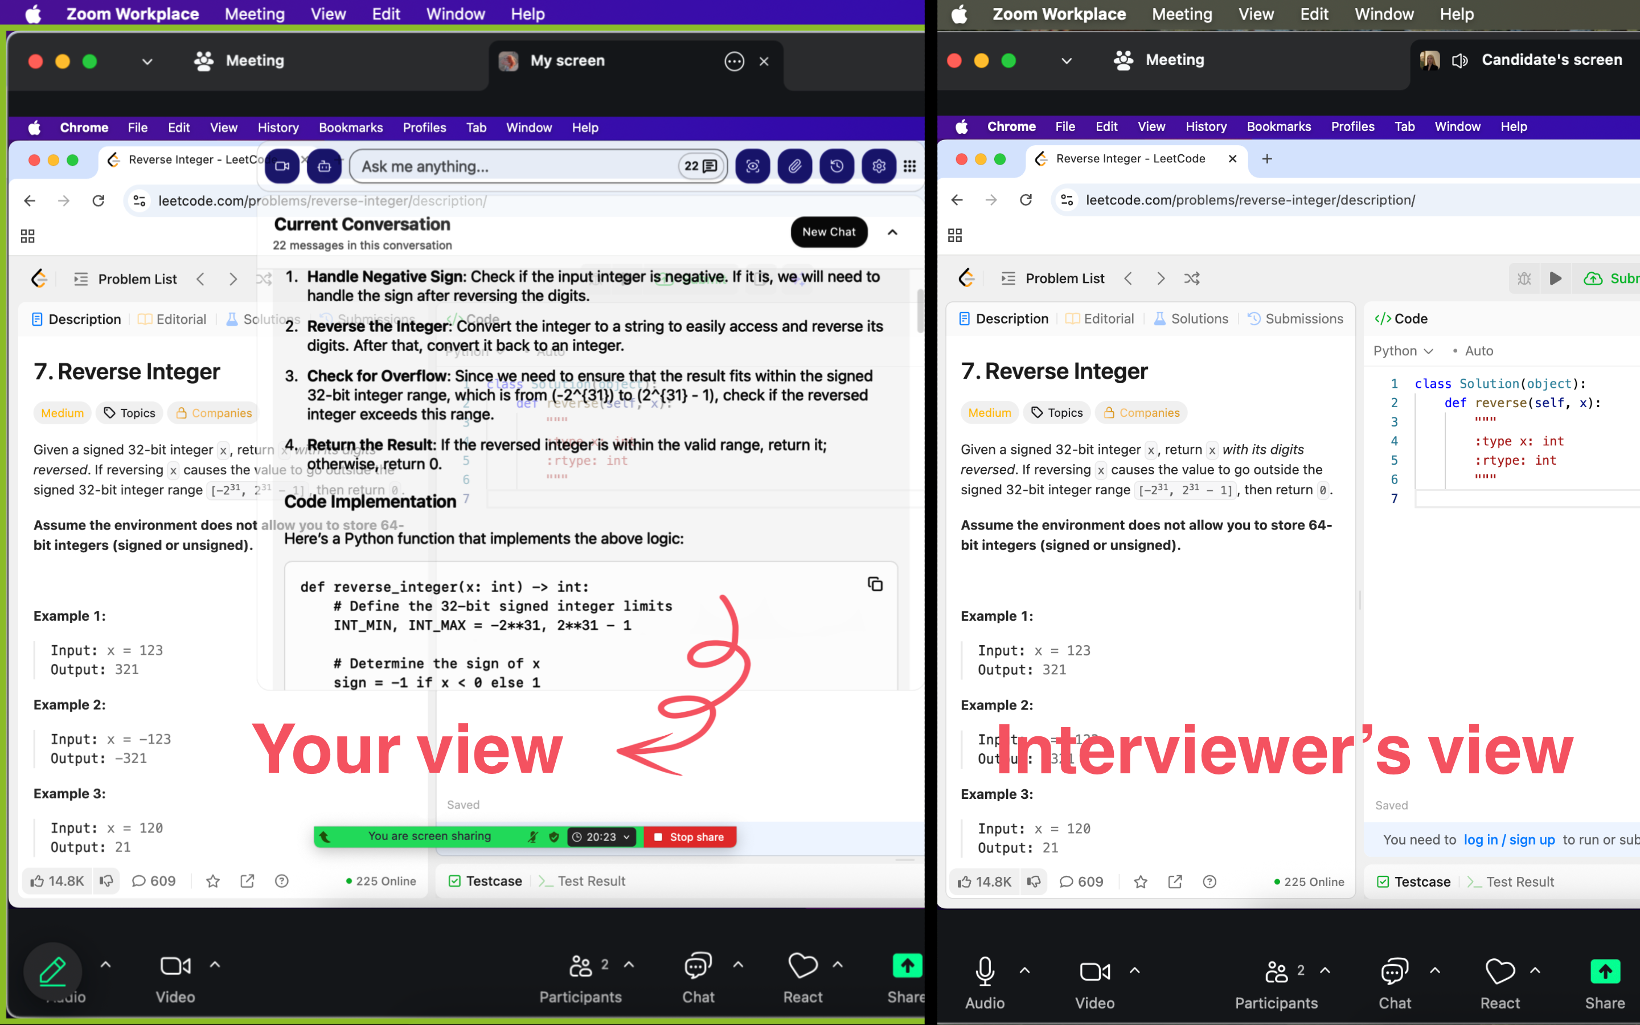Open the Share icon in right Zoom window
This screenshot has height=1025, width=1640.
[1604, 972]
